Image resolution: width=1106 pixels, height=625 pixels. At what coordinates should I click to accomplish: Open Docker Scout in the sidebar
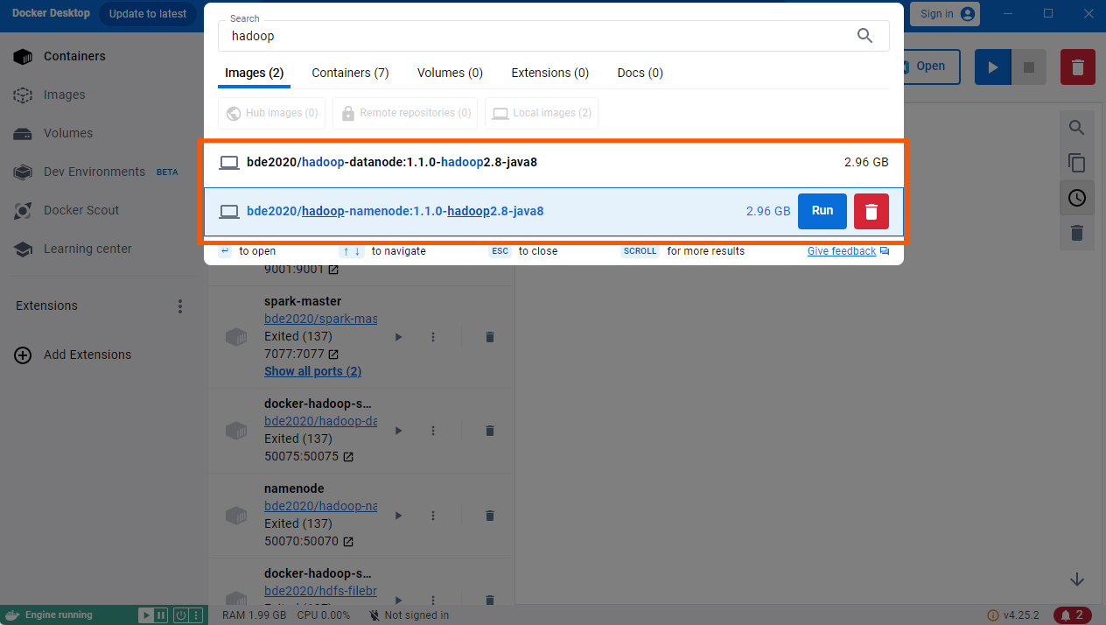[66, 210]
